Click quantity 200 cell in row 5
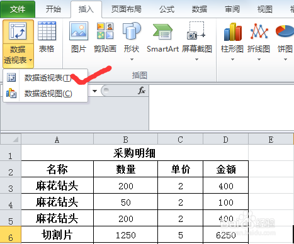The width and height of the screenshot is (294, 244). click(125, 218)
